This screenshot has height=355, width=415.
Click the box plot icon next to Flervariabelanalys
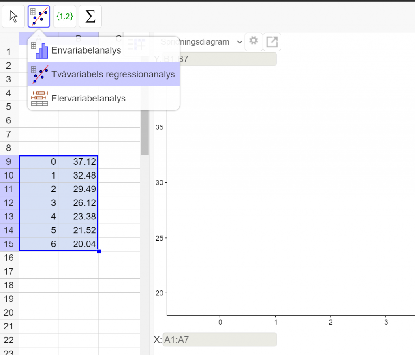click(x=39, y=98)
